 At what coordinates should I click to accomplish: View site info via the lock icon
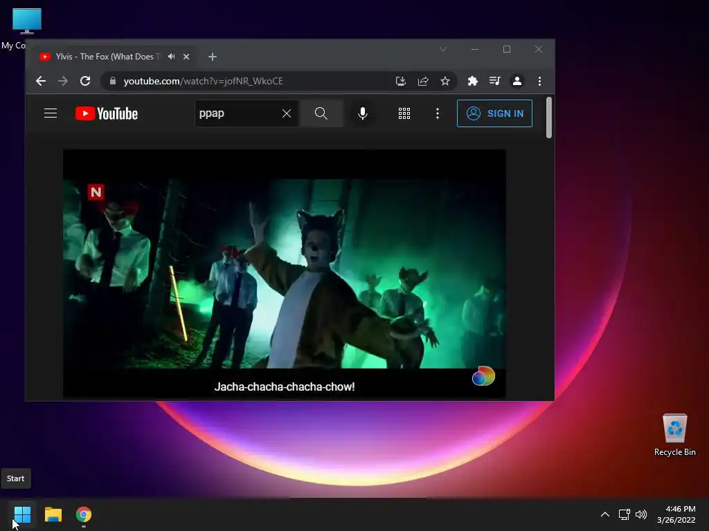(113, 81)
